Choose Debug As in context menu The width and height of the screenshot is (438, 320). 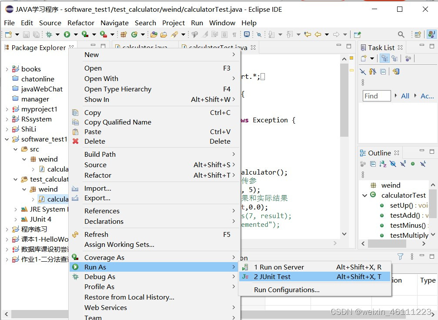point(154,276)
